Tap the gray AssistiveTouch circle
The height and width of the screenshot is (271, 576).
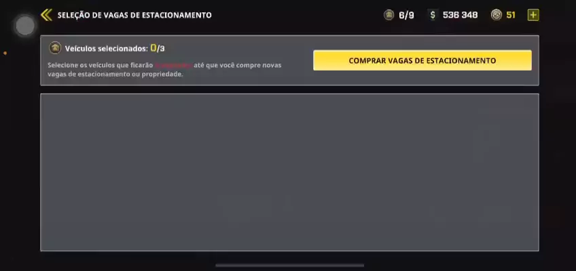pyautogui.click(x=25, y=26)
